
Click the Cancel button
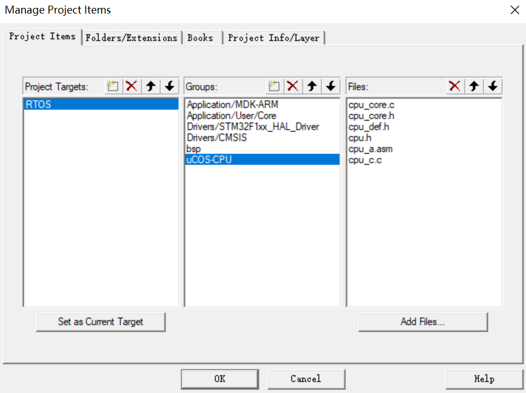306,379
